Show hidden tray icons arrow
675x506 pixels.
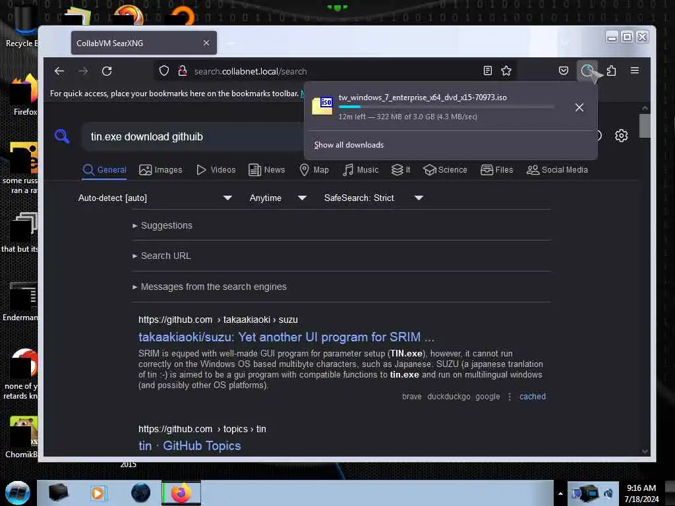[x=560, y=493]
